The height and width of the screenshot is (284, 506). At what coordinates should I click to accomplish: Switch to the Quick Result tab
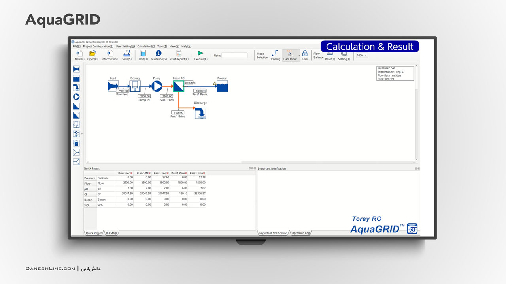click(94, 233)
